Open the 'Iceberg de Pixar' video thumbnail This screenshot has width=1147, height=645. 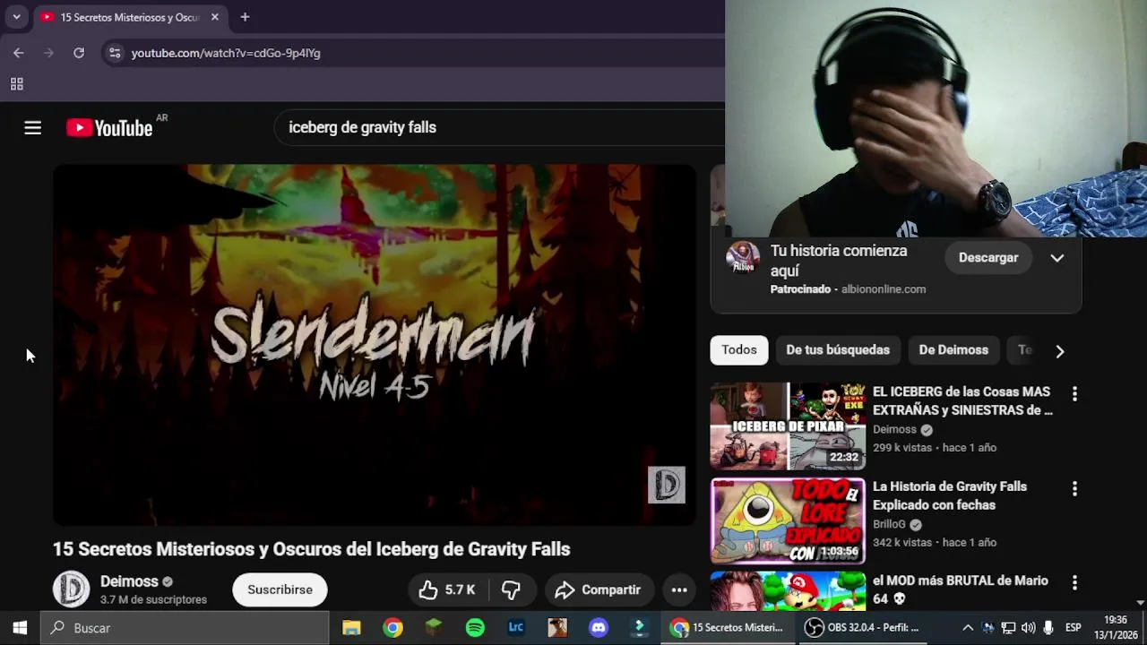coord(788,426)
